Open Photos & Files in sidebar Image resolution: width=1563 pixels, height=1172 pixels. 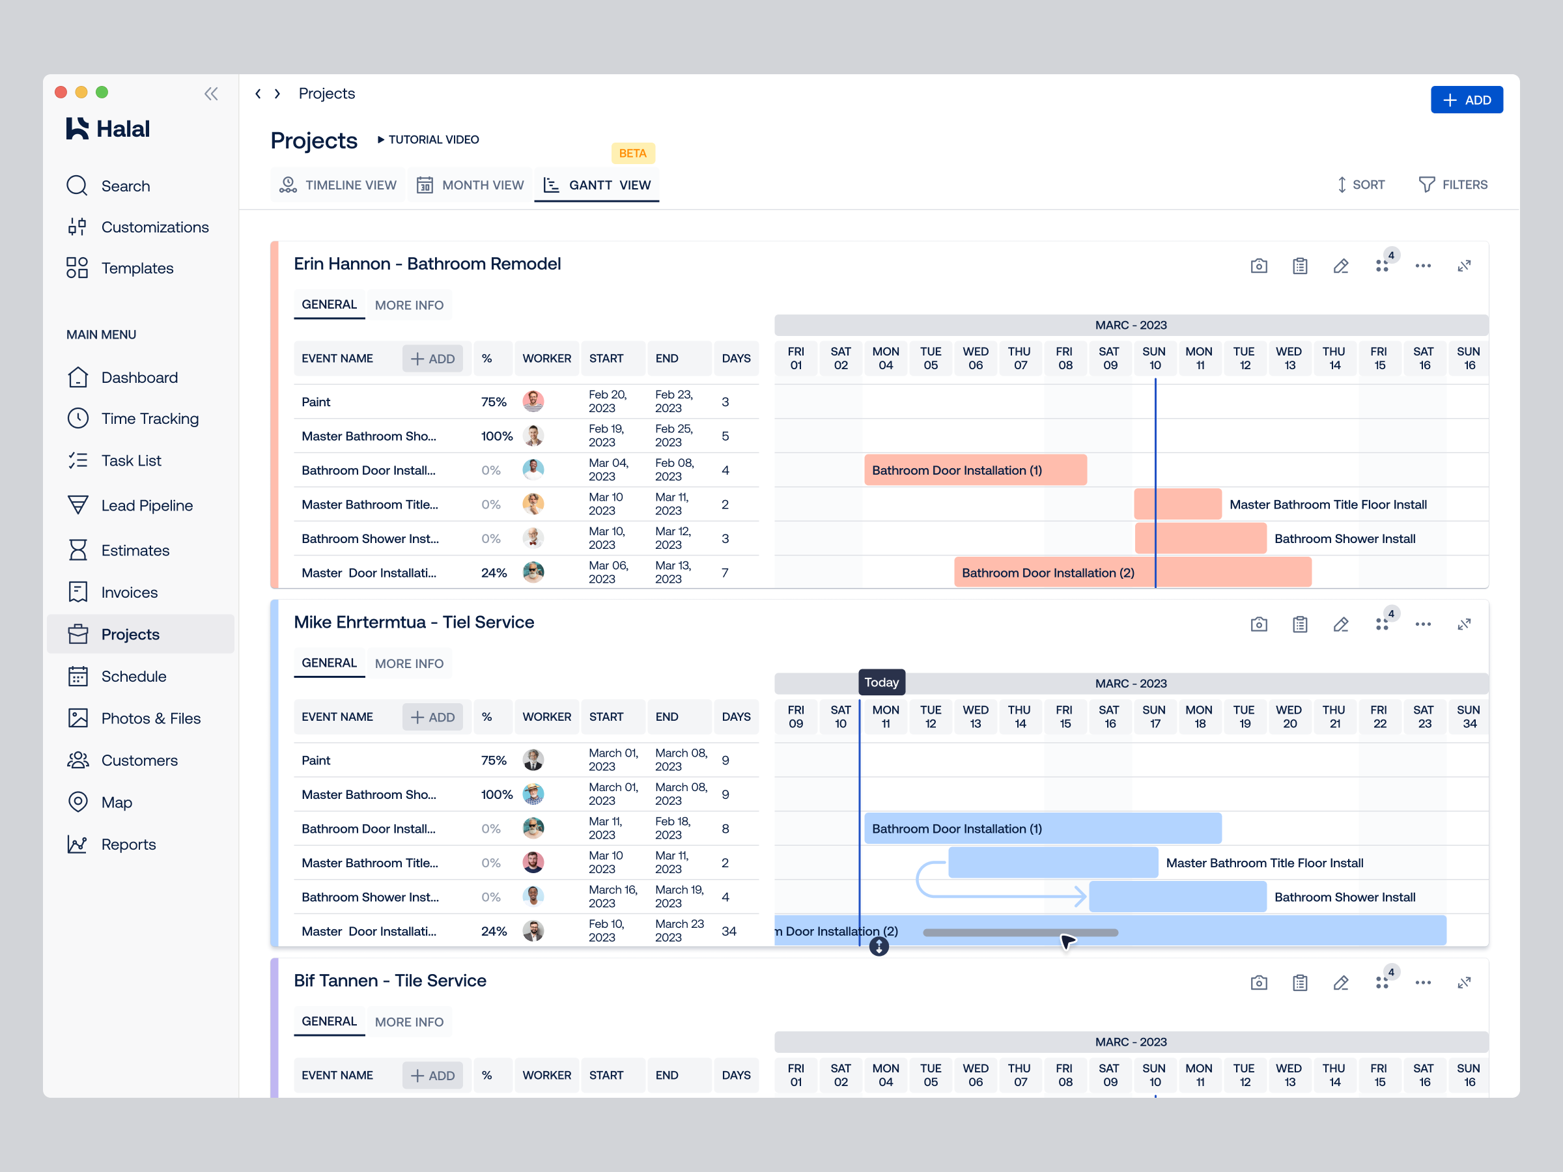(x=150, y=718)
